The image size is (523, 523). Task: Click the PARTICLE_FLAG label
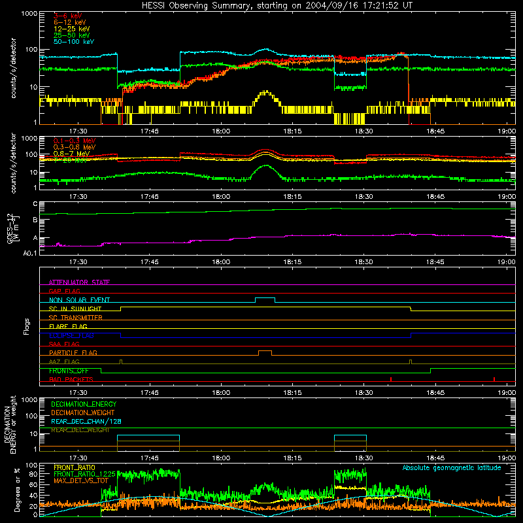pos(73,353)
